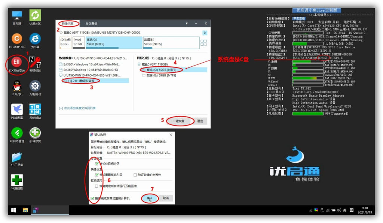Launch the 快速分区 desktop icon
The height and width of the screenshot is (223, 383).
point(35,17)
